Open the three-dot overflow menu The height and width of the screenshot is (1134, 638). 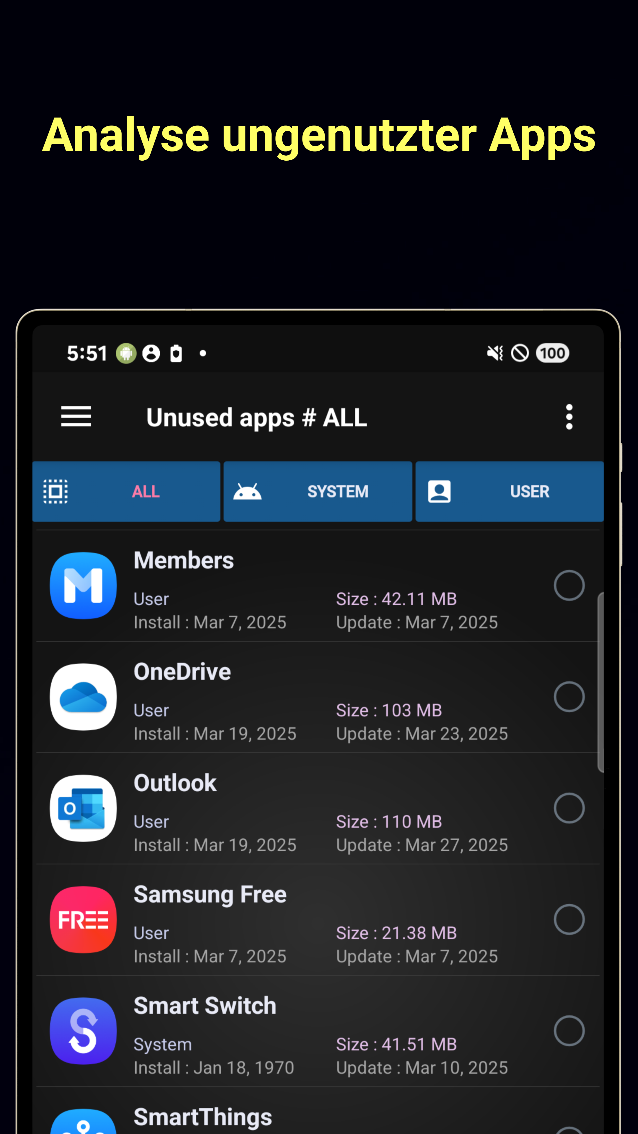569,416
